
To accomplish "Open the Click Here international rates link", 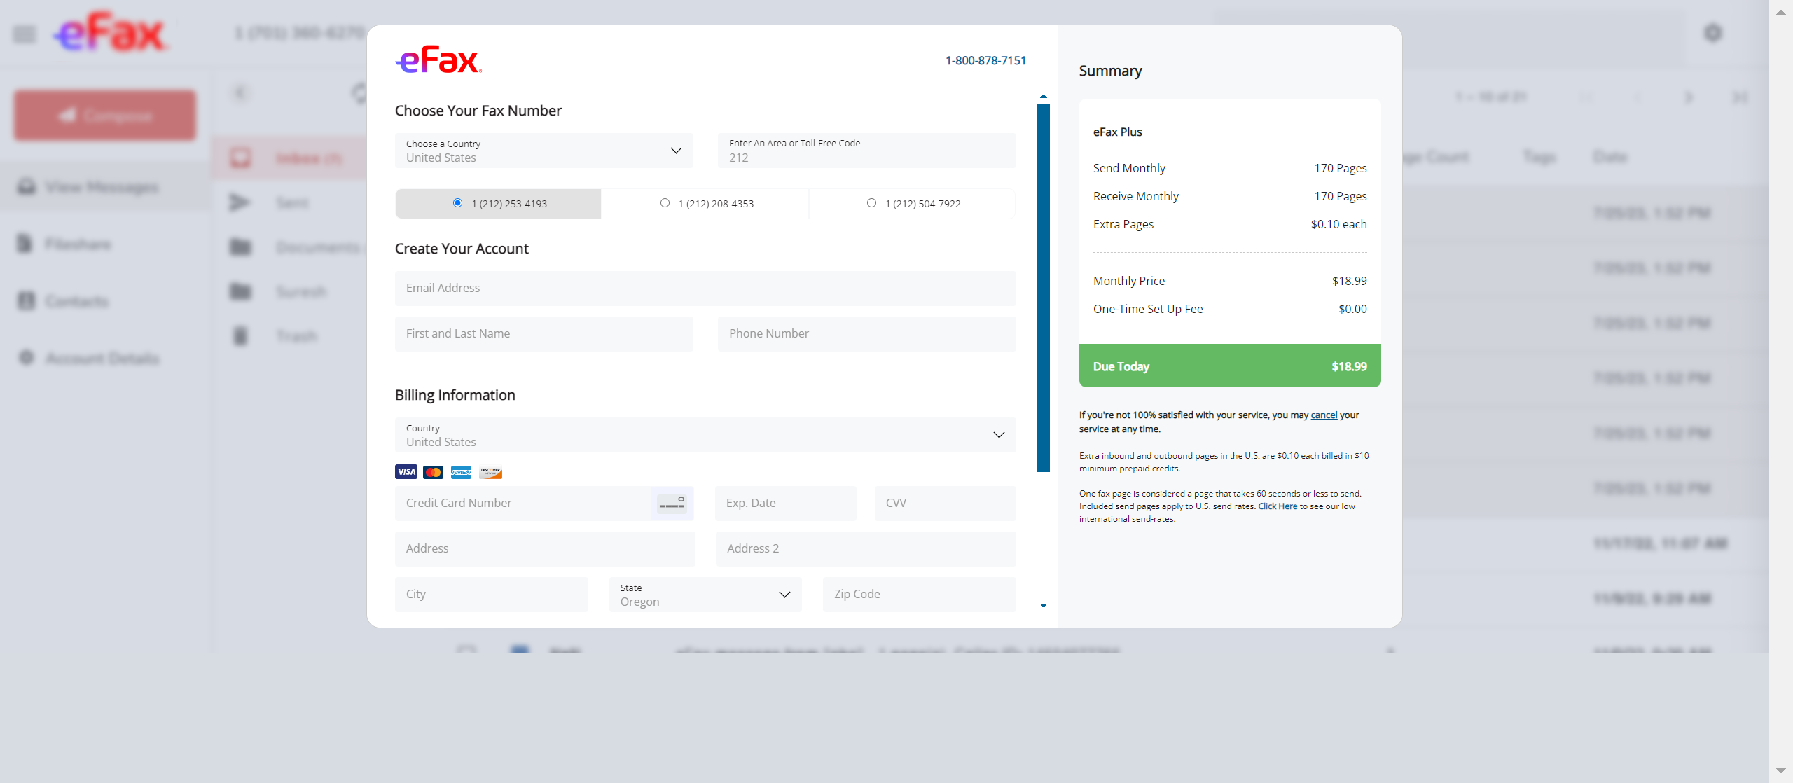I will click(1277, 506).
